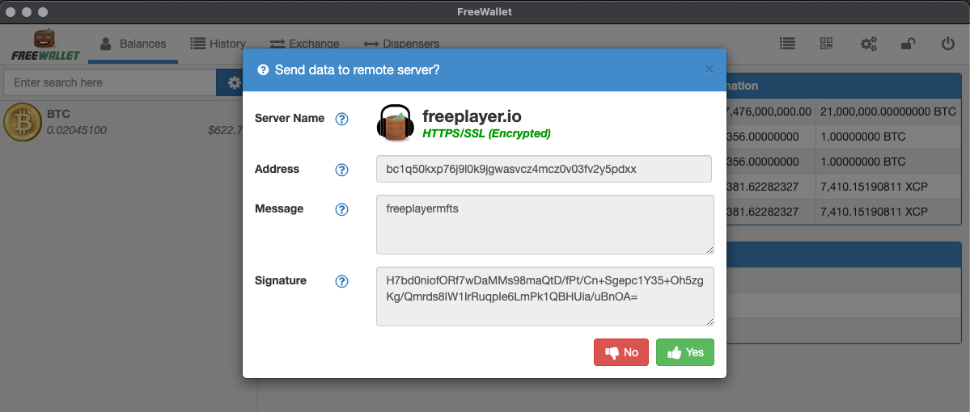
Task: Click the question icon in dialog title
Action: 263,69
